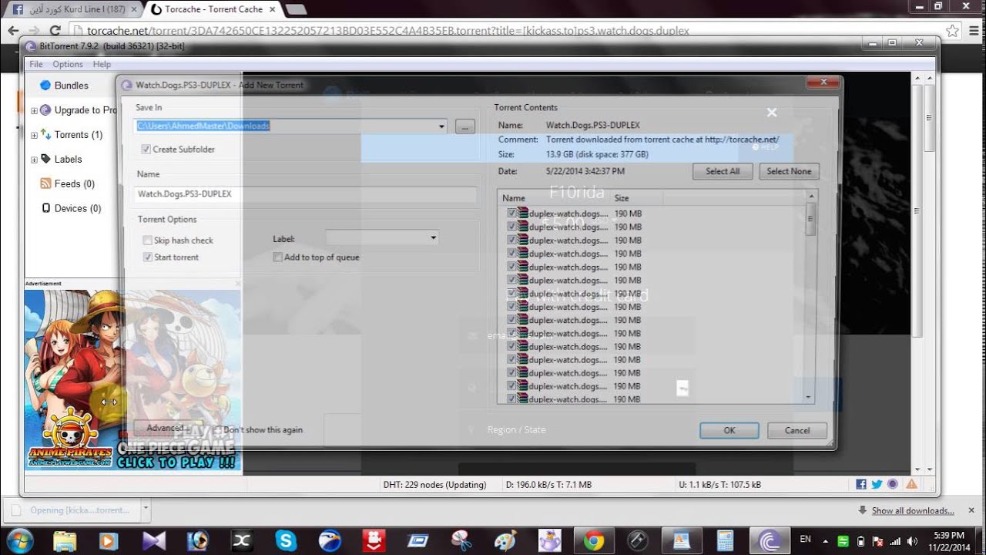Open Visual Studio from the taskbar
The image size is (986, 555).
coord(153,540)
